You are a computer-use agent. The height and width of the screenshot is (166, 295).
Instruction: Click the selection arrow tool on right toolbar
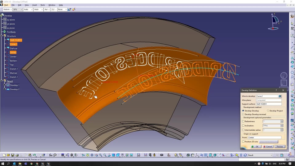[x=292, y=24]
